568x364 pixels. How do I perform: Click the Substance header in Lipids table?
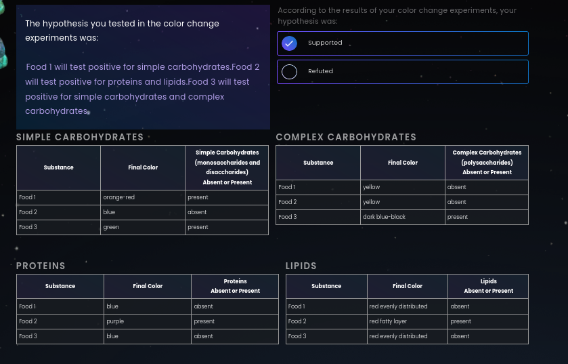point(326,286)
